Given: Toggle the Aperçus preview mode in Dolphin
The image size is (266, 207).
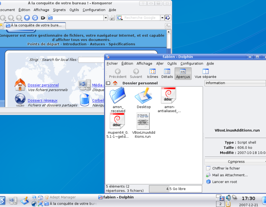Looking at the screenshot, I should pyautogui.click(x=183, y=74).
